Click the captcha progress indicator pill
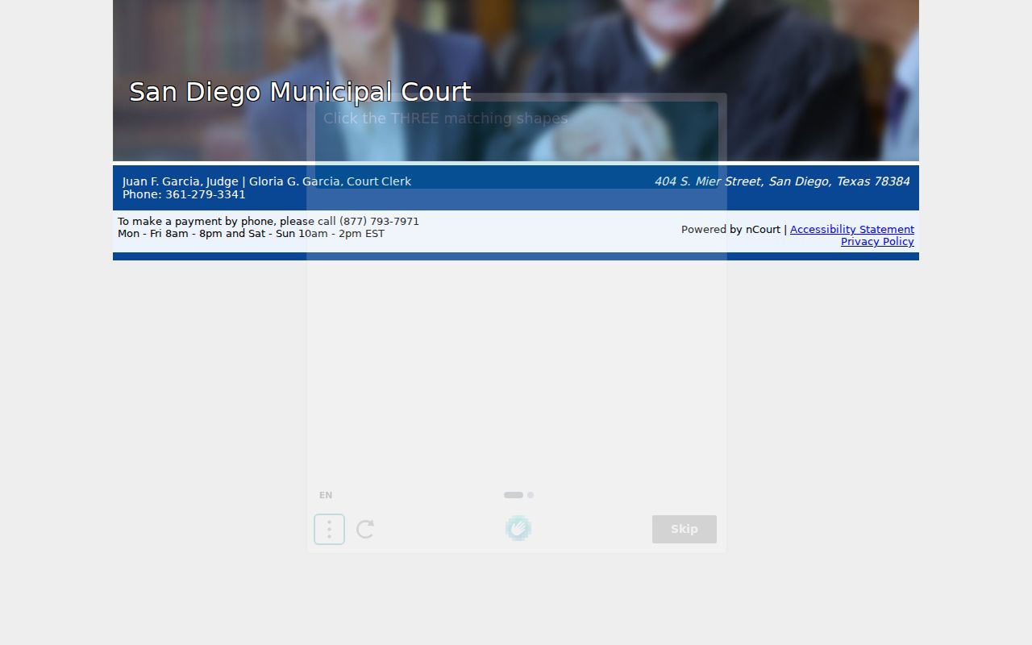Viewport: 1032px width, 645px height. (x=514, y=495)
